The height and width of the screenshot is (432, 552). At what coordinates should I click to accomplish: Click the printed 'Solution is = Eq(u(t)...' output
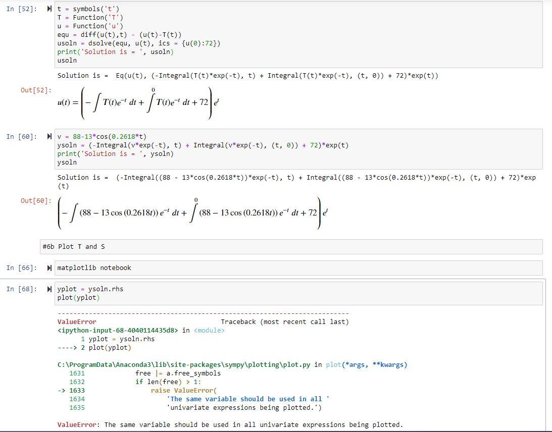coord(248,76)
